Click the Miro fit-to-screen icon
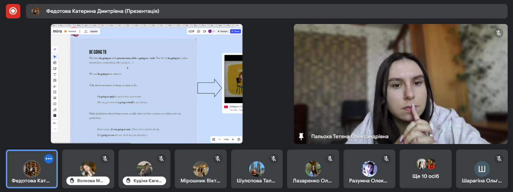The width and height of the screenshot is (513, 192). (214, 139)
